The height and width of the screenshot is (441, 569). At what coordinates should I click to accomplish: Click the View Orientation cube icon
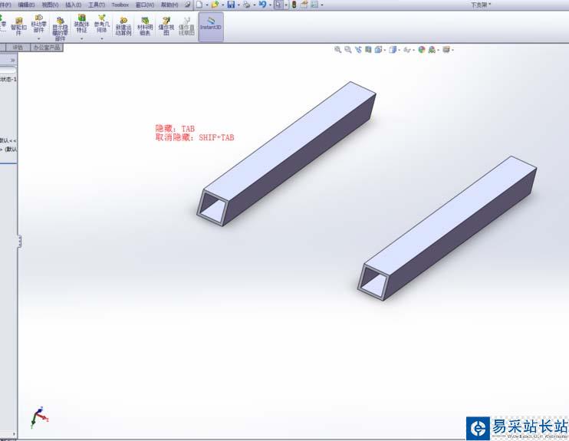pyautogui.click(x=378, y=50)
